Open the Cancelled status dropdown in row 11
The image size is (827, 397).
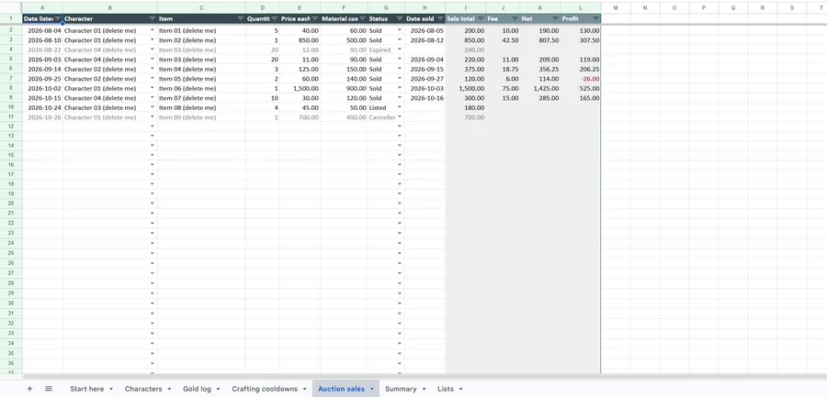coord(400,116)
